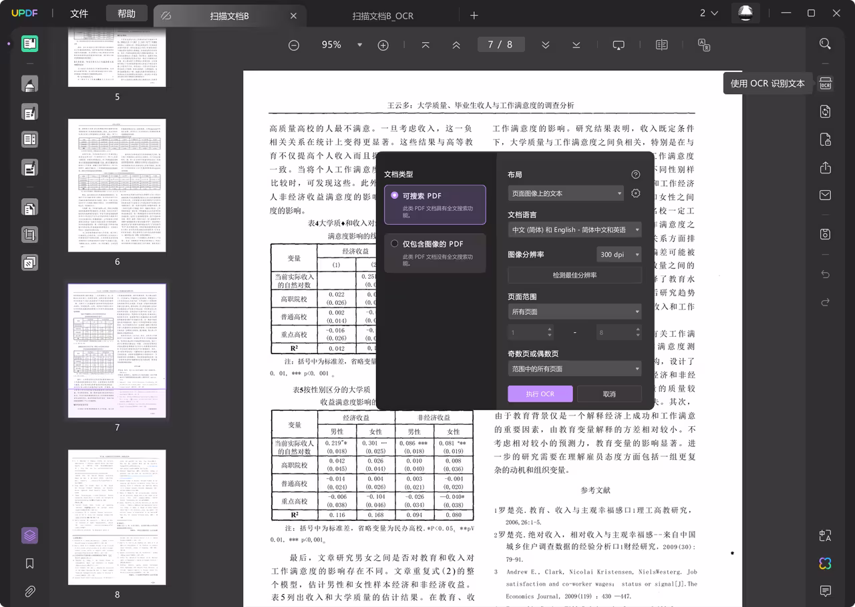Open the 页面范围 所有页面 dropdown
The width and height of the screenshot is (855, 607).
[574, 311]
